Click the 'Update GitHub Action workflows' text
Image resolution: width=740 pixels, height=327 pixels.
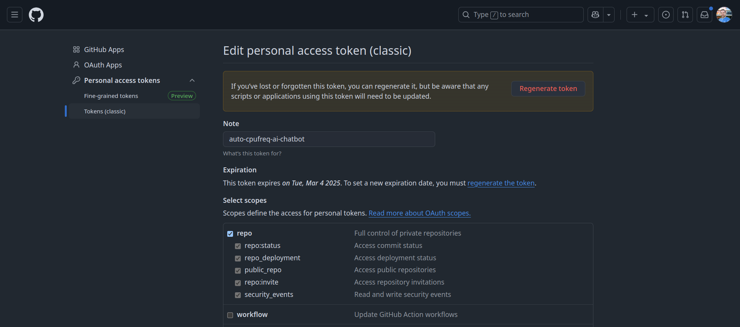pos(406,315)
